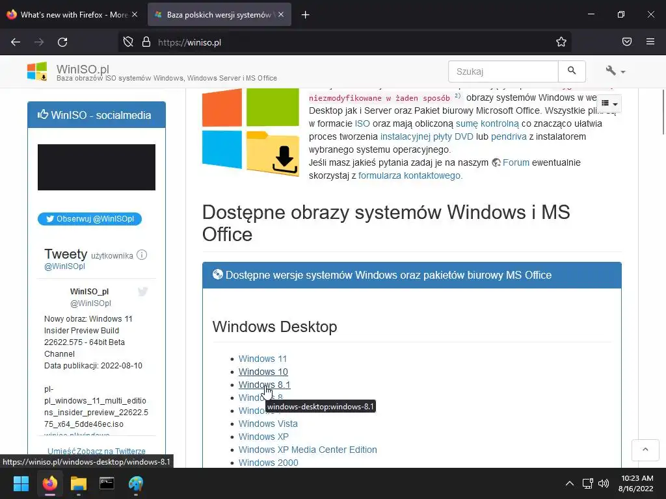
Task: Open instalacyjnej płyty DVD link
Action: click(427, 136)
